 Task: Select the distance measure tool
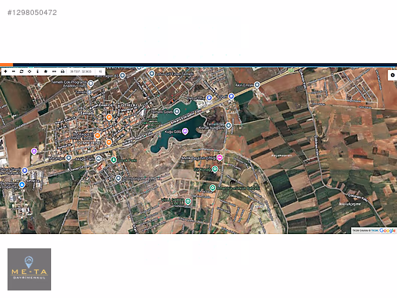point(54,71)
